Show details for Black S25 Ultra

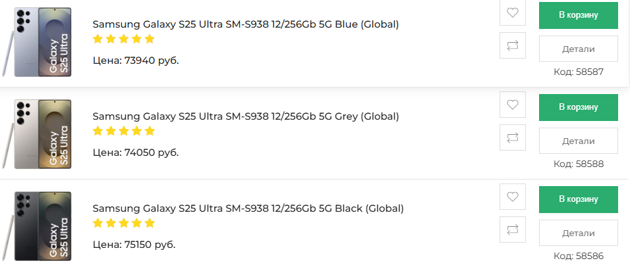(578, 233)
